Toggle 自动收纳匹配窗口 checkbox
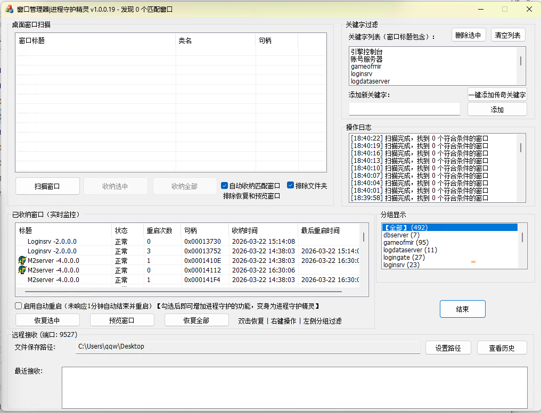541x413 pixels. 225,186
